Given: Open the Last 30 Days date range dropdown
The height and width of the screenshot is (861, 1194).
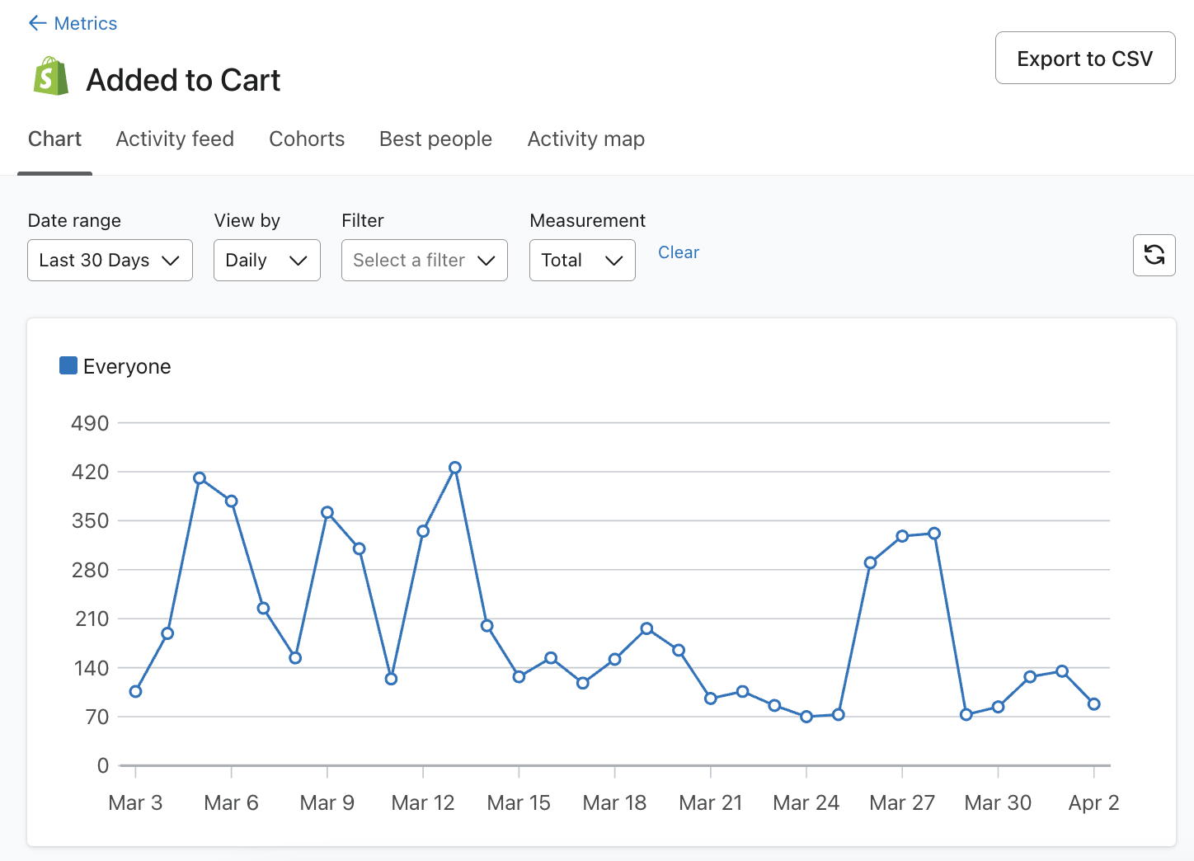Looking at the screenshot, I should pyautogui.click(x=110, y=260).
